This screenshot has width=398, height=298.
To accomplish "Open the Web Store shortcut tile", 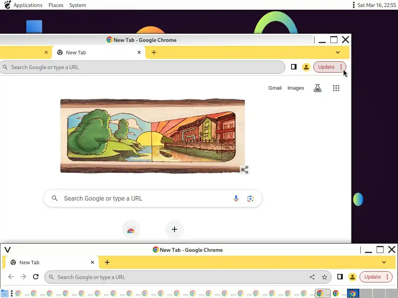I will coord(131,230).
